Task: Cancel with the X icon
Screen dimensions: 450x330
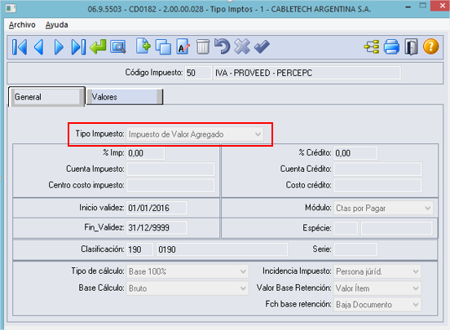Action: (x=242, y=46)
